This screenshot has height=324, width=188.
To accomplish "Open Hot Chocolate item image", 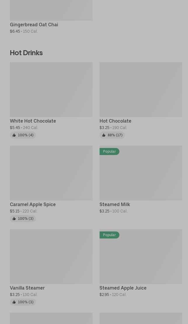I will point(141,90).
